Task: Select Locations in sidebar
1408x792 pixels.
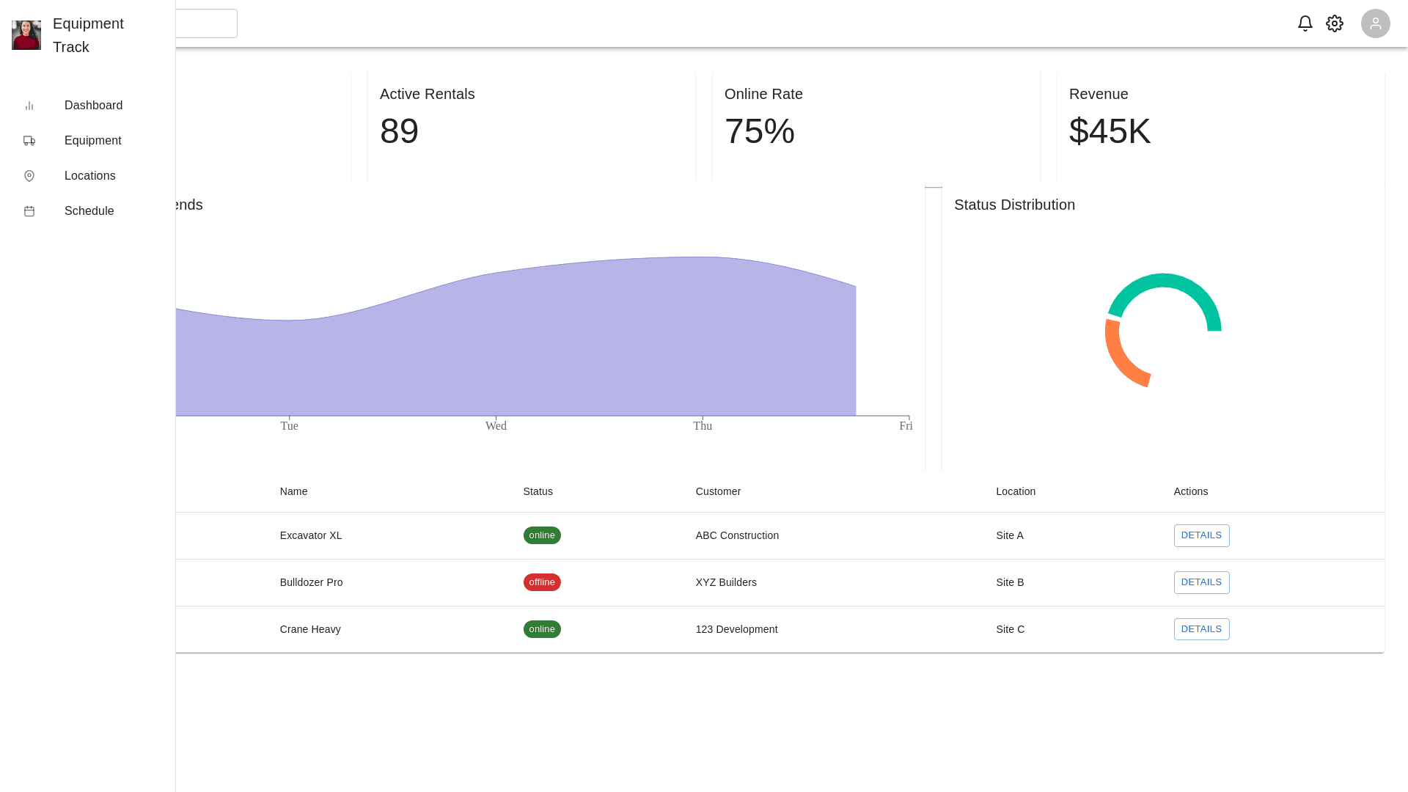Action: [89, 176]
